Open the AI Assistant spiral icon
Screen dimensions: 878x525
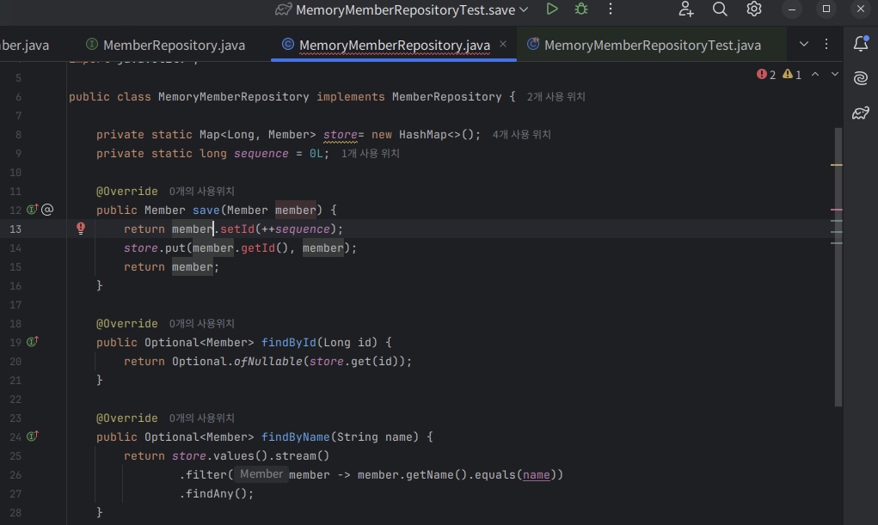pos(861,78)
